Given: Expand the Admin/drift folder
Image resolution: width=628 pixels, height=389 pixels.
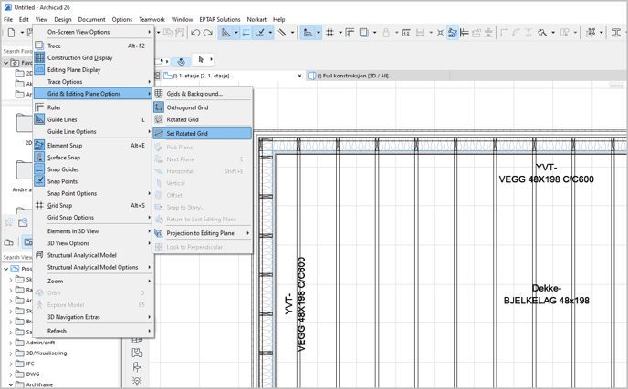Looking at the screenshot, I should [10, 343].
